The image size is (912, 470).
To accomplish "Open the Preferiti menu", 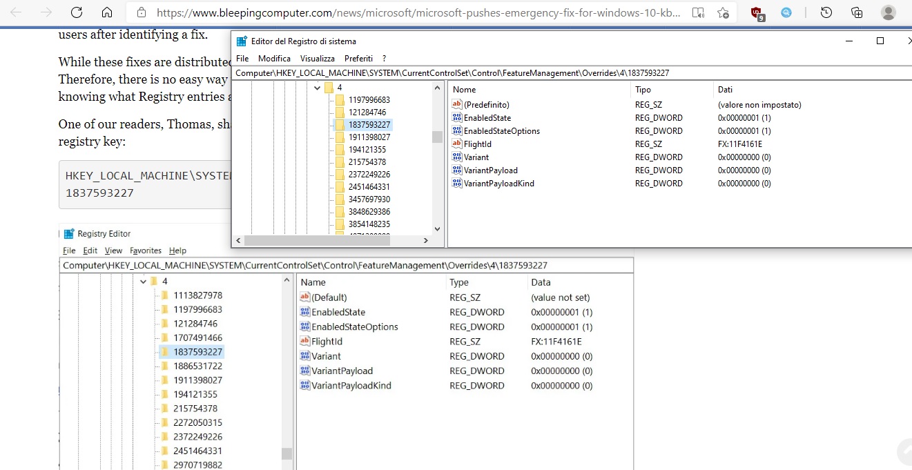I will (x=358, y=59).
